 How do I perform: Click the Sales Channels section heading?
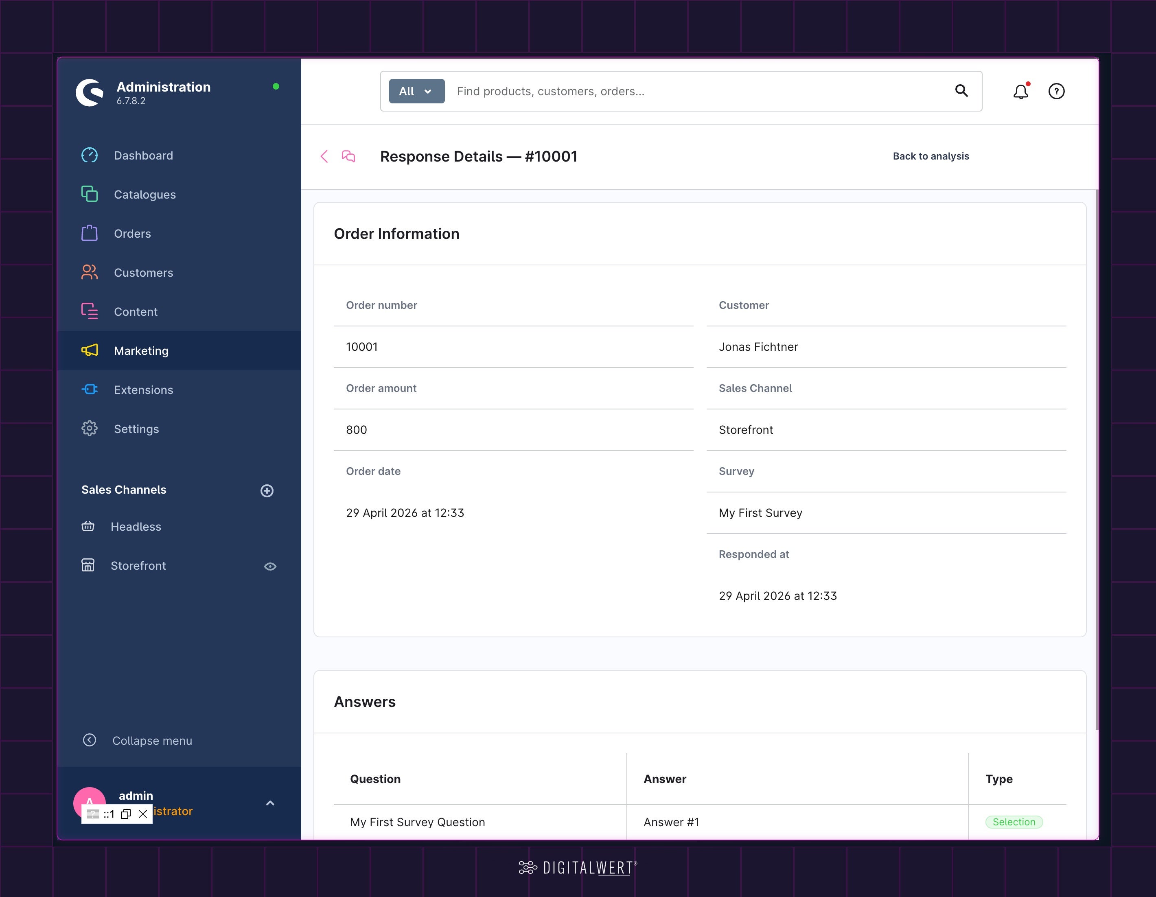(124, 490)
